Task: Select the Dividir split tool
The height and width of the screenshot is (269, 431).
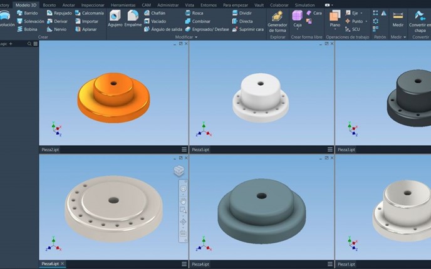Action: point(242,13)
